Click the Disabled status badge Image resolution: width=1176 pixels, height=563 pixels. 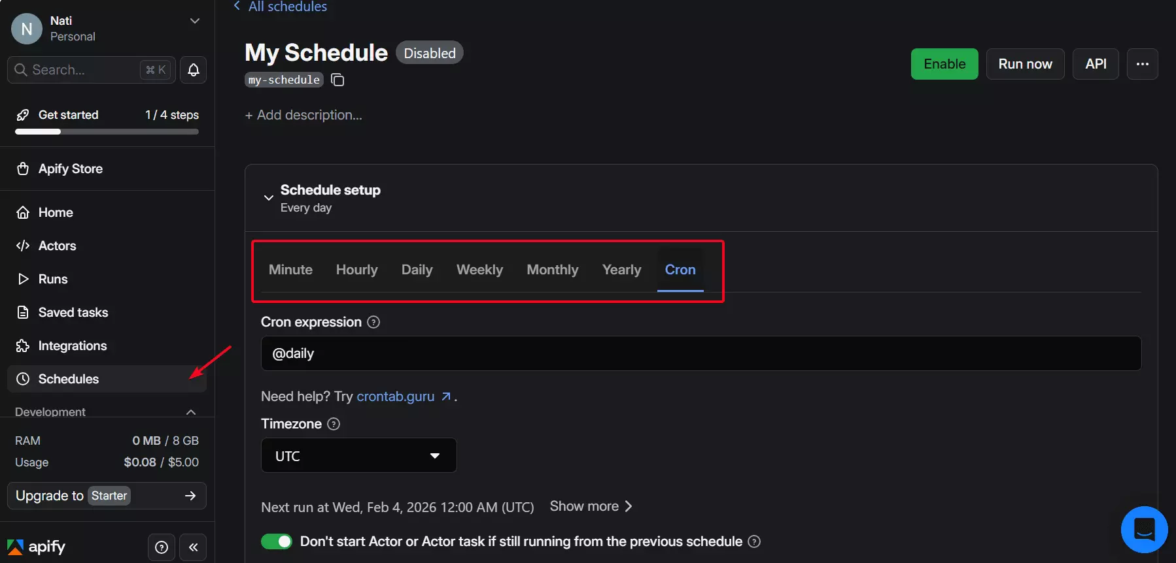430,53
